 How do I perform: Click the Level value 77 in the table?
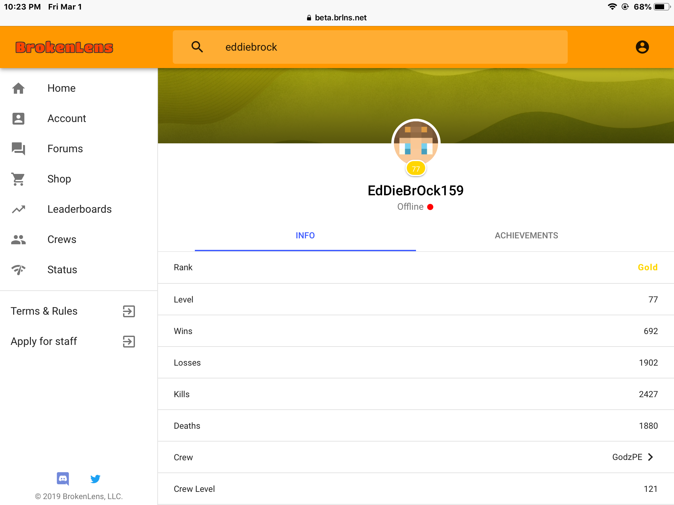coord(653,300)
